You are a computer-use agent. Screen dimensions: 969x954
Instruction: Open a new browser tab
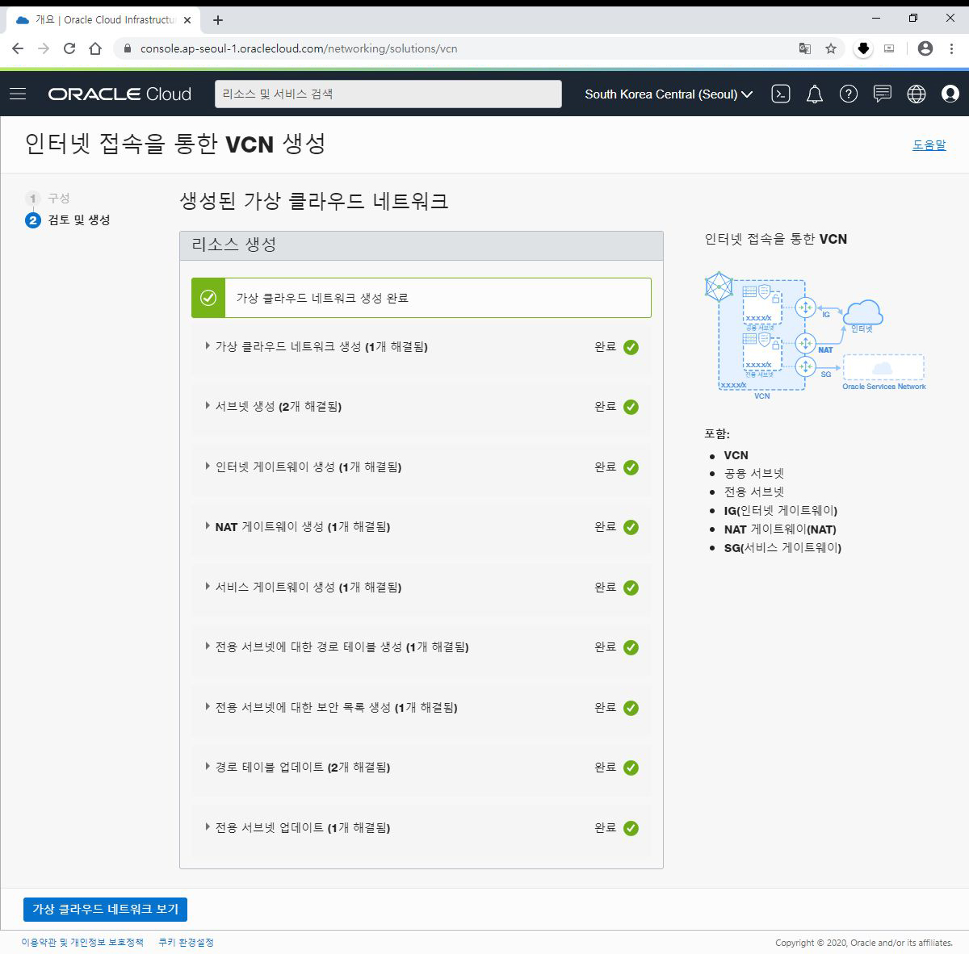point(218,20)
